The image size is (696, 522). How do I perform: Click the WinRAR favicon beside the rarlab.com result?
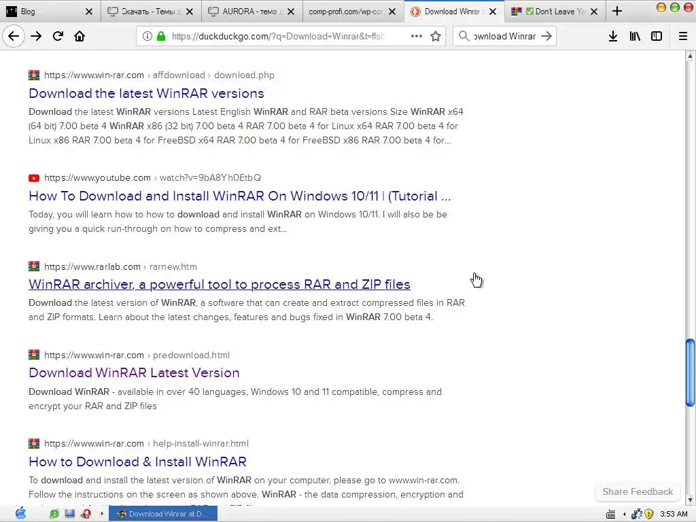[x=34, y=266]
